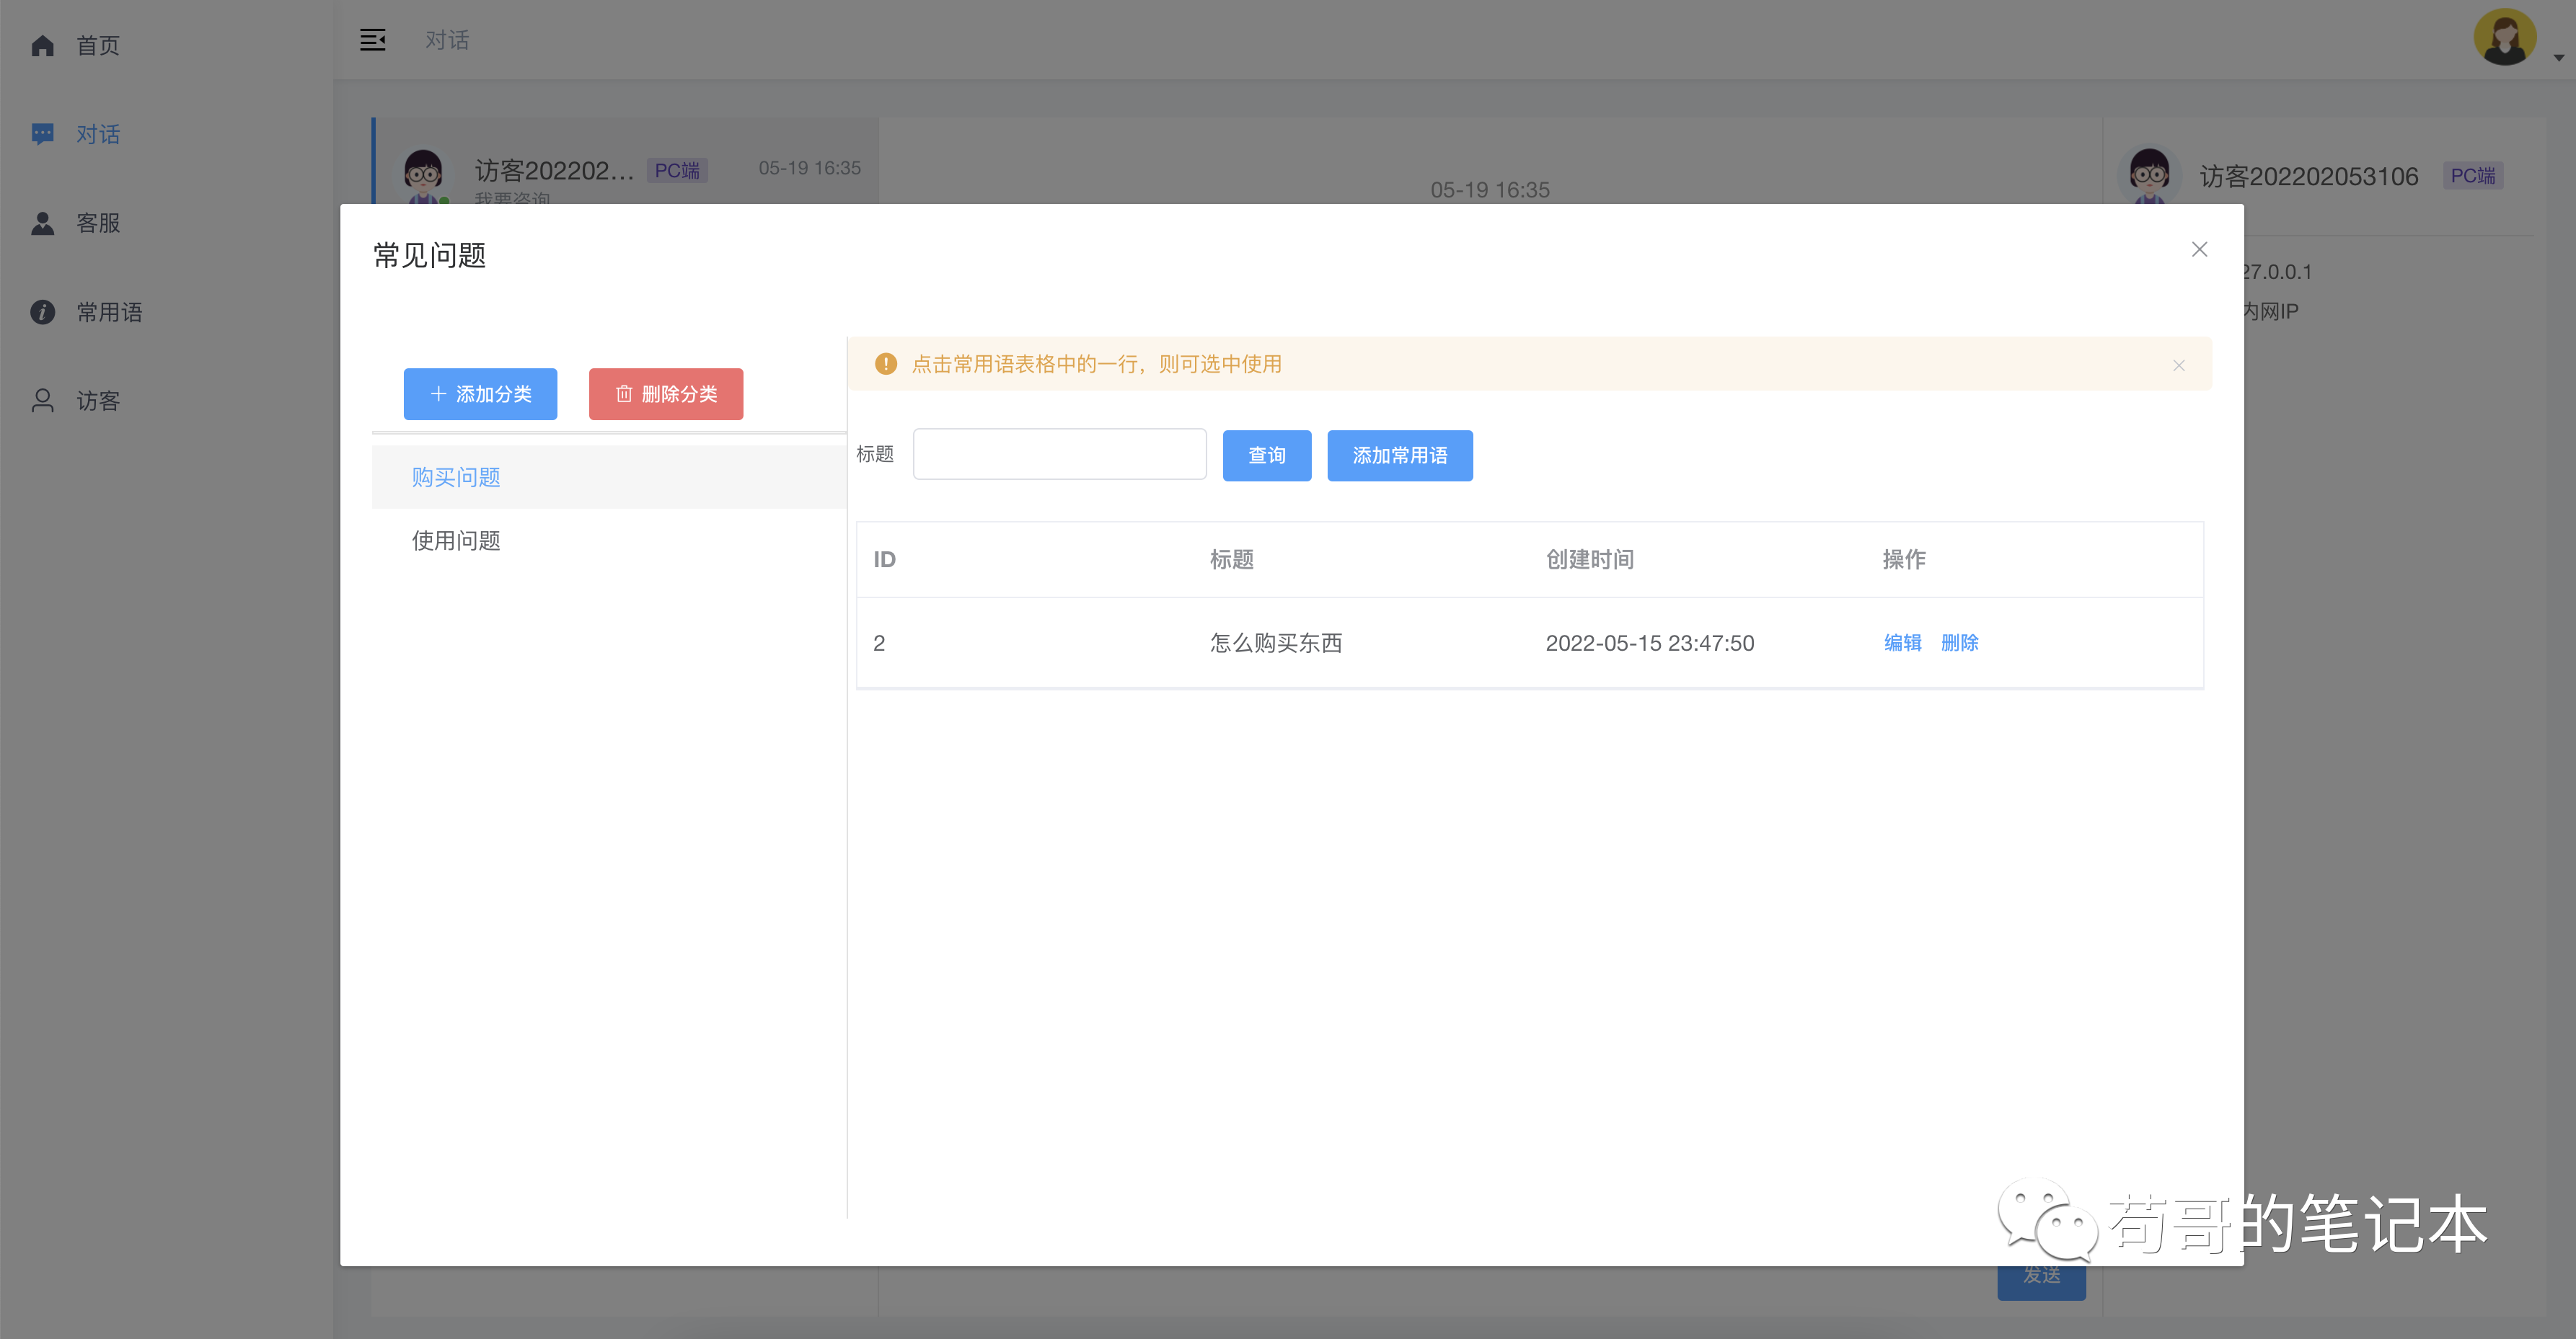Click the 查询 button
This screenshot has height=1339, width=2576.
click(1267, 455)
